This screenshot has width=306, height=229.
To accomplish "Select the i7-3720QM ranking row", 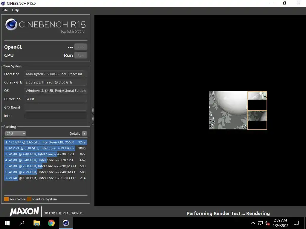I will [45, 166].
